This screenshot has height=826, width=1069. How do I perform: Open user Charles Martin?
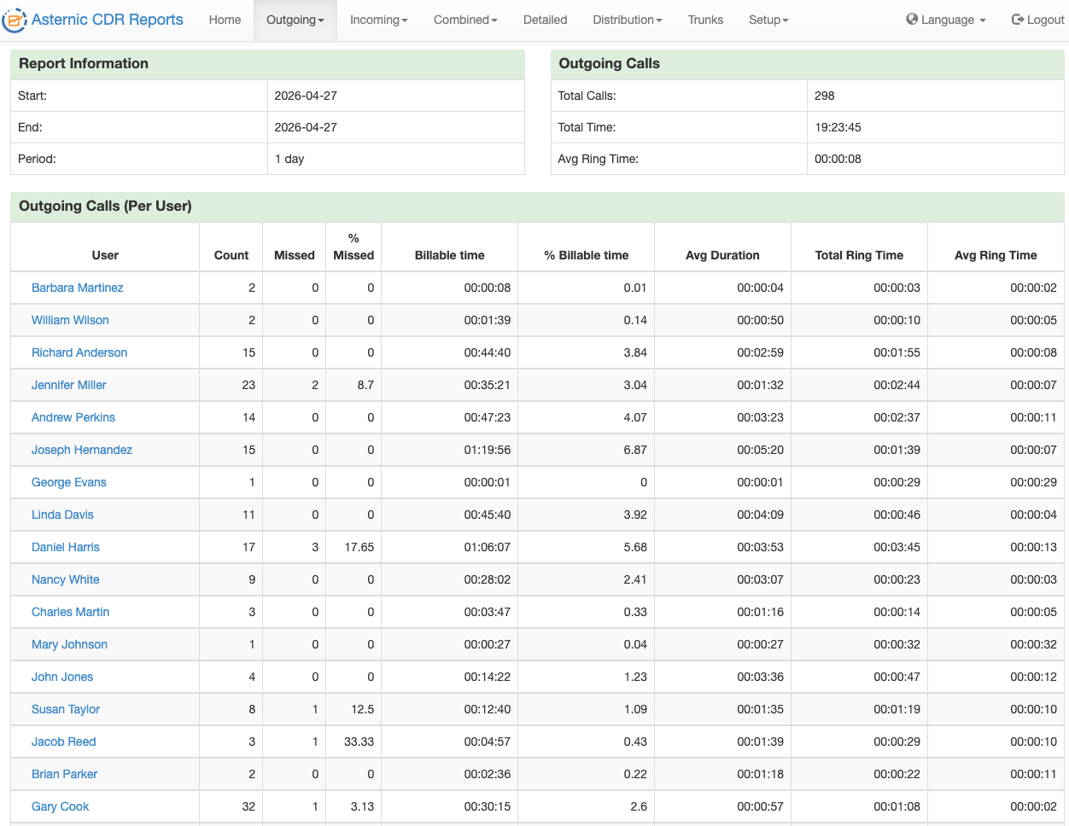click(x=70, y=612)
